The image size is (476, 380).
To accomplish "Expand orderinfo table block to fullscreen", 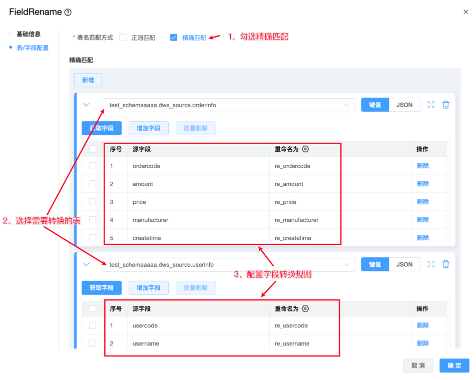I will click(x=430, y=105).
